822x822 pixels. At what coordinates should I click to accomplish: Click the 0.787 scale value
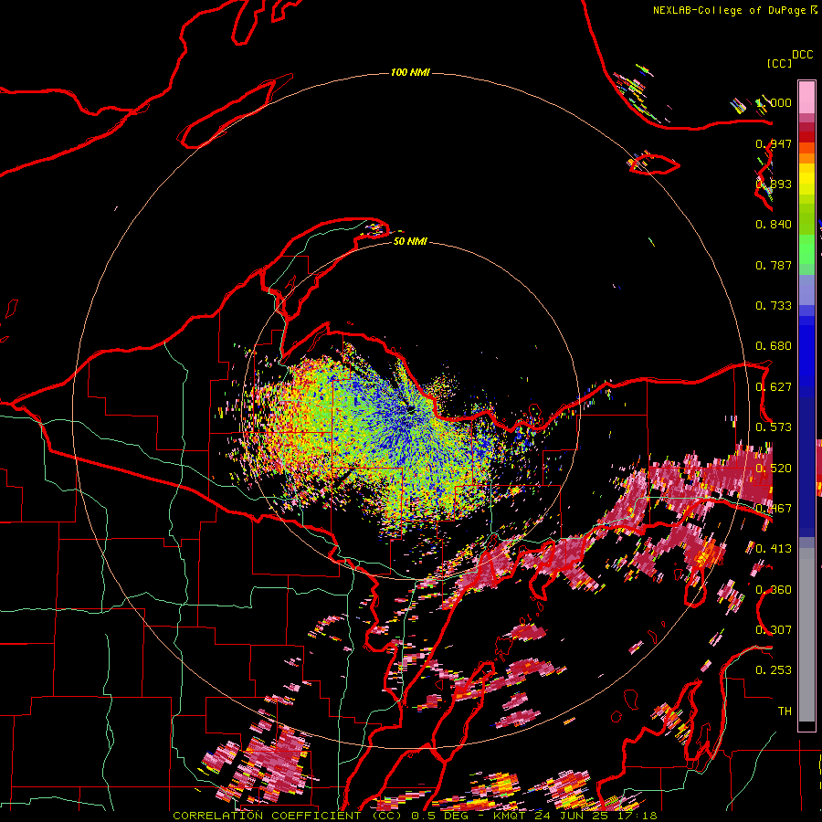(x=774, y=265)
